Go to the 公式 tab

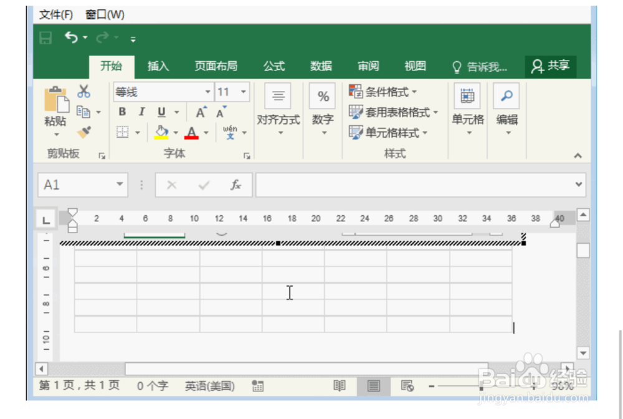274,66
